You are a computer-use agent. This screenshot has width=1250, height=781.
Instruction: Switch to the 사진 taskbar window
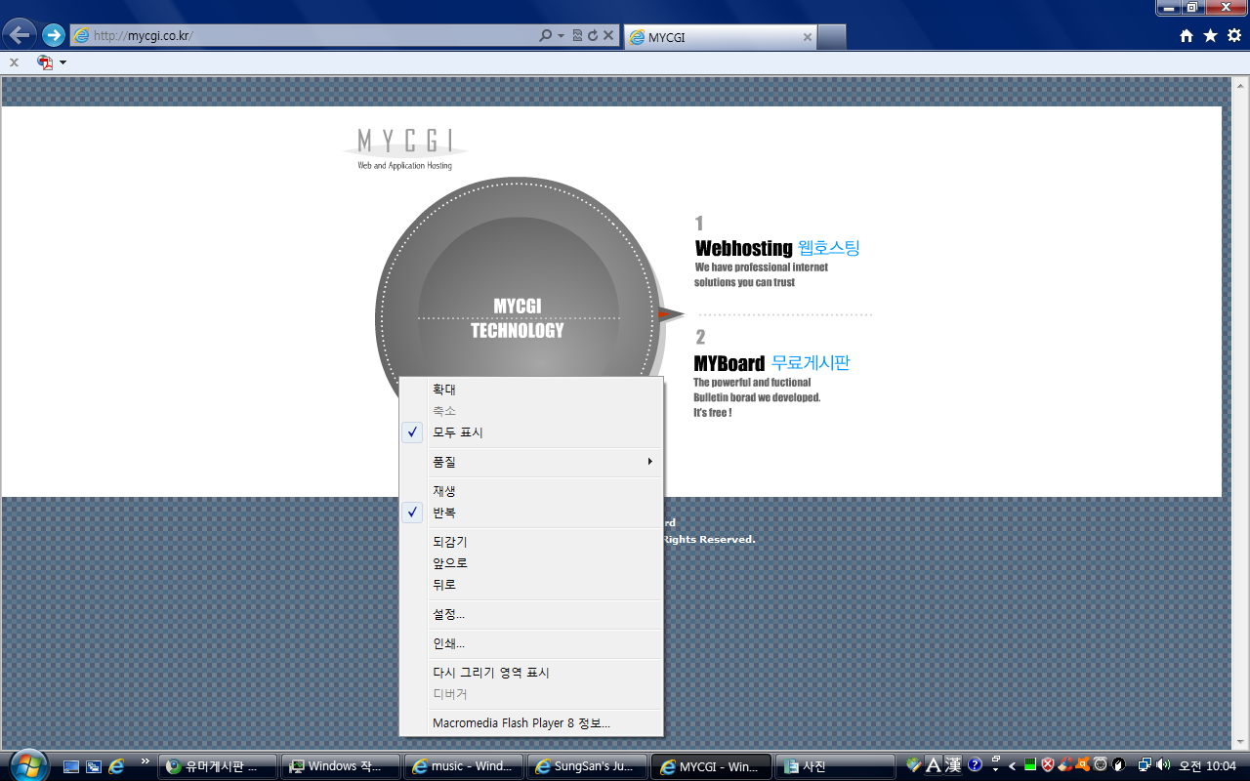833,766
